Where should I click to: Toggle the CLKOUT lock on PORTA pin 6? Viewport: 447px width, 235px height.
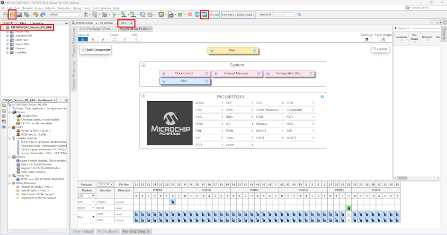click(x=172, y=202)
